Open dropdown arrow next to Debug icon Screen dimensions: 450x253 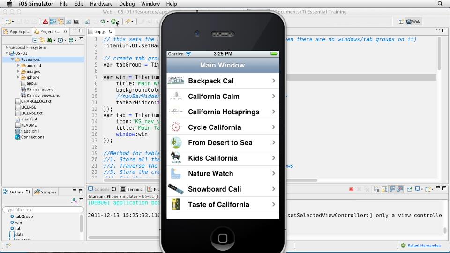click(108, 22)
